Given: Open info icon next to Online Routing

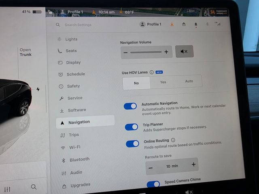Looking at the screenshot, I should (173, 140).
